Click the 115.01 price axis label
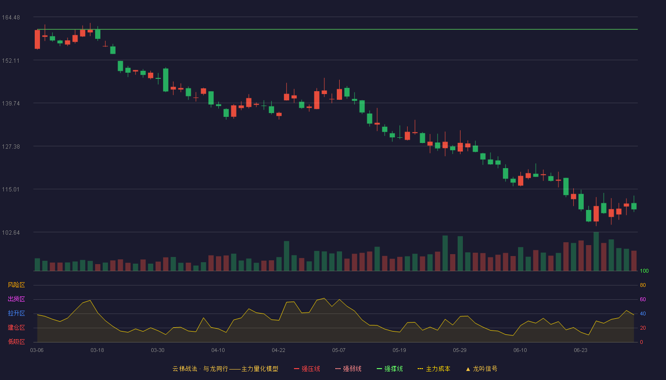 pos(11,189)
